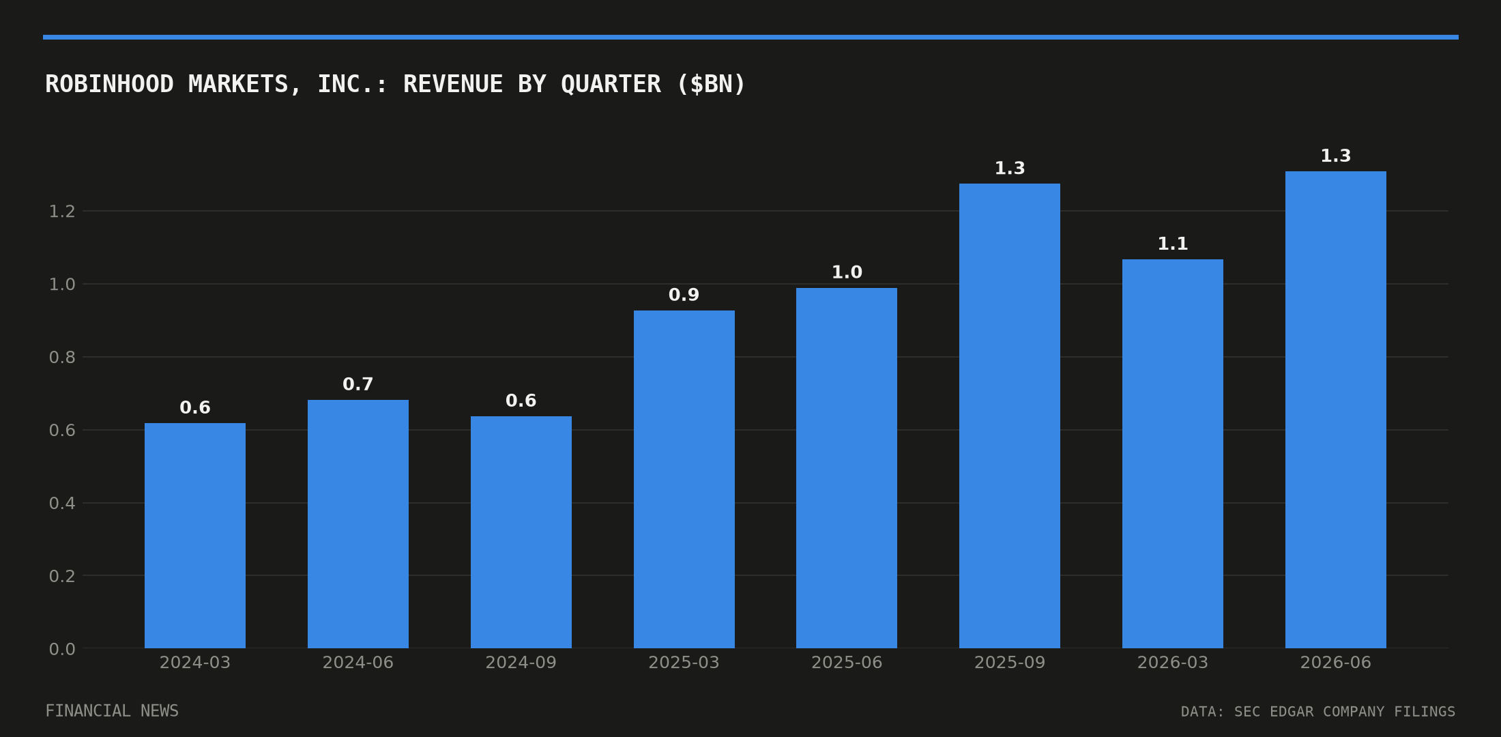
Task: Click the 'DATA: SEC EDGAR COMPANY FILINGS' source note
Action: click(x=1318, y=712)
